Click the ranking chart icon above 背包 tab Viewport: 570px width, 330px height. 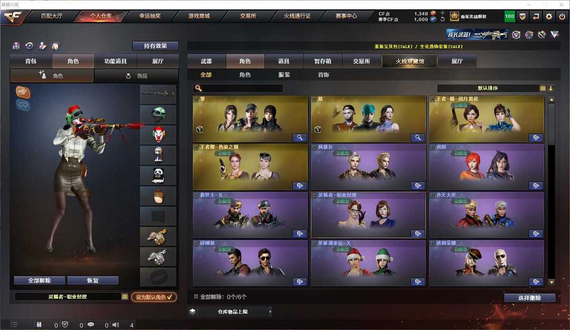(16, 46)
